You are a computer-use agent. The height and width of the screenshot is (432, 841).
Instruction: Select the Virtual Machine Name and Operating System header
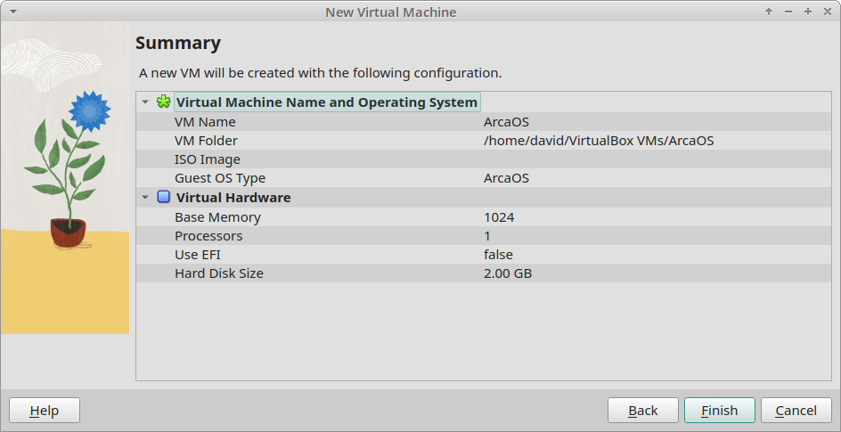click(327, 102)
